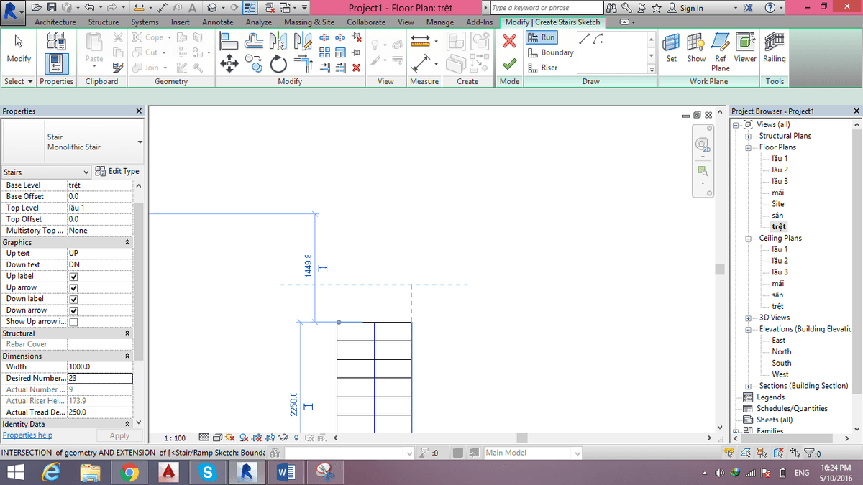Open the Massing & Site ribbon tab
The height and width of the screenshot is (485, 863).
309,22
